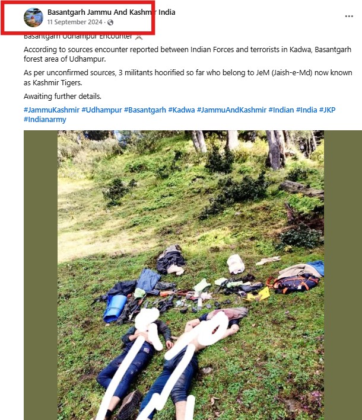Open the #Udhampur hashtag

(101, 110)
